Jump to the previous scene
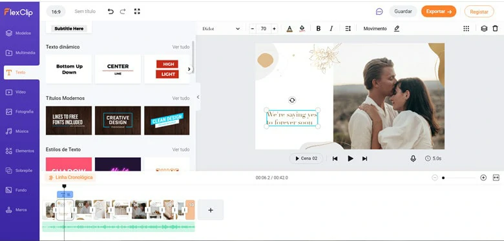The height and width of the screenshot is (241, 504). 335,159
